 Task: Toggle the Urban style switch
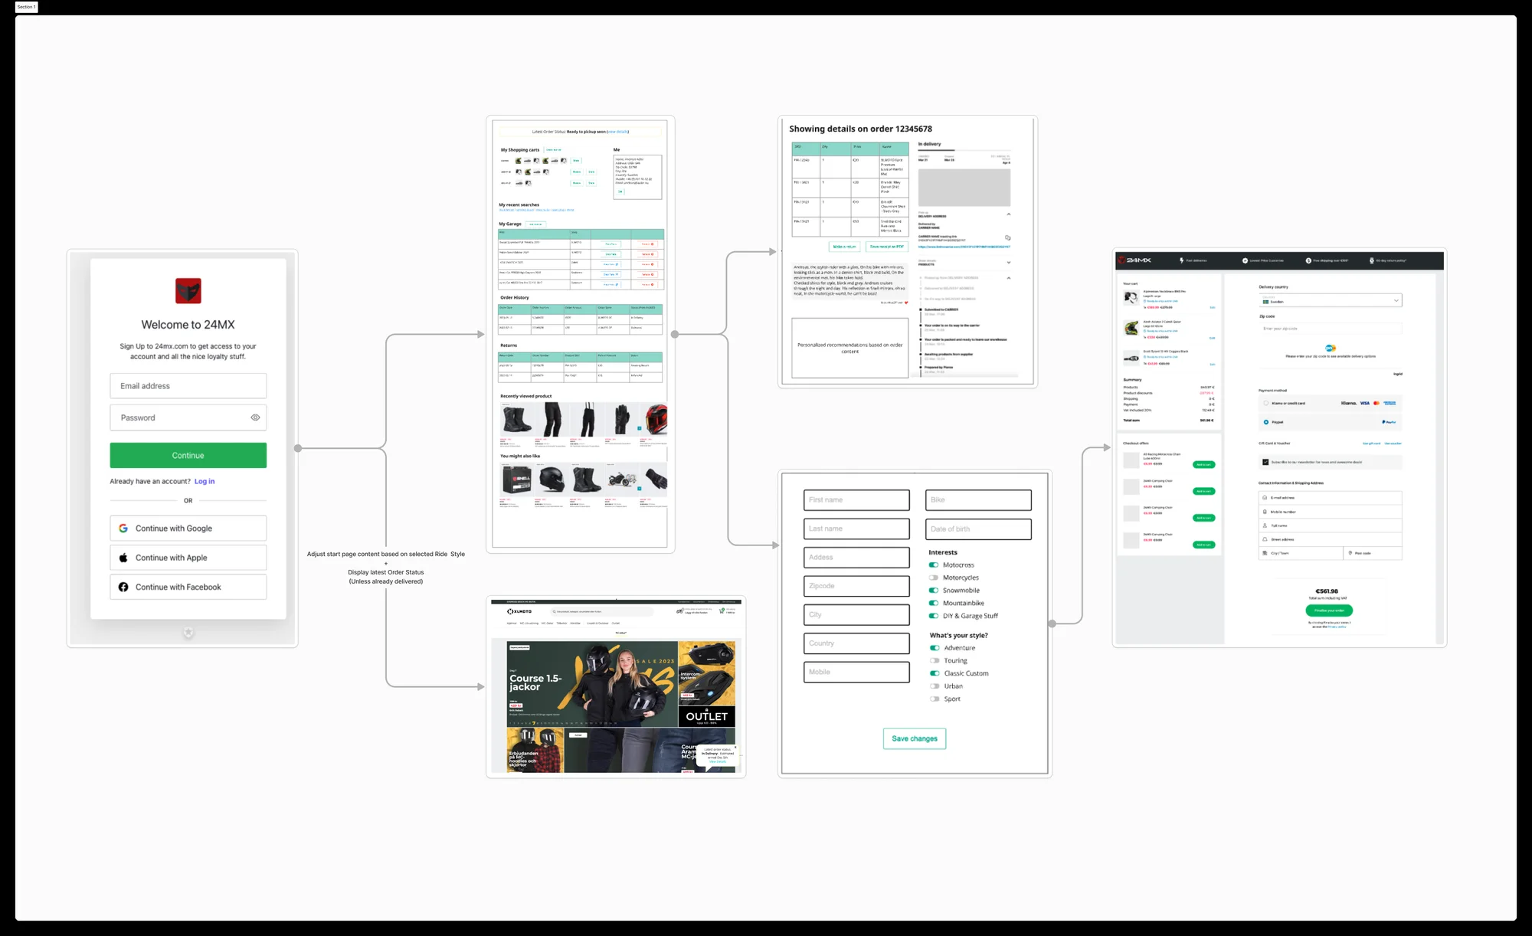935,686
